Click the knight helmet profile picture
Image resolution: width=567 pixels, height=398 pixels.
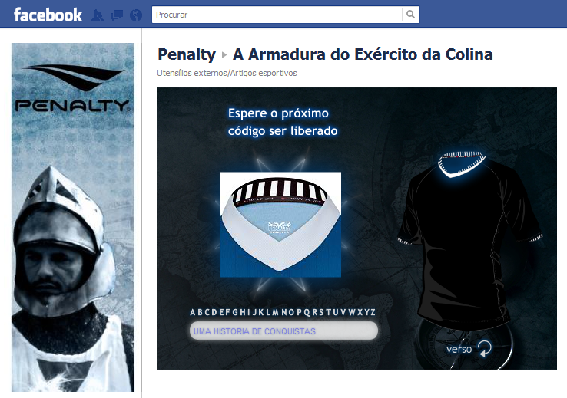pos(73,217)
